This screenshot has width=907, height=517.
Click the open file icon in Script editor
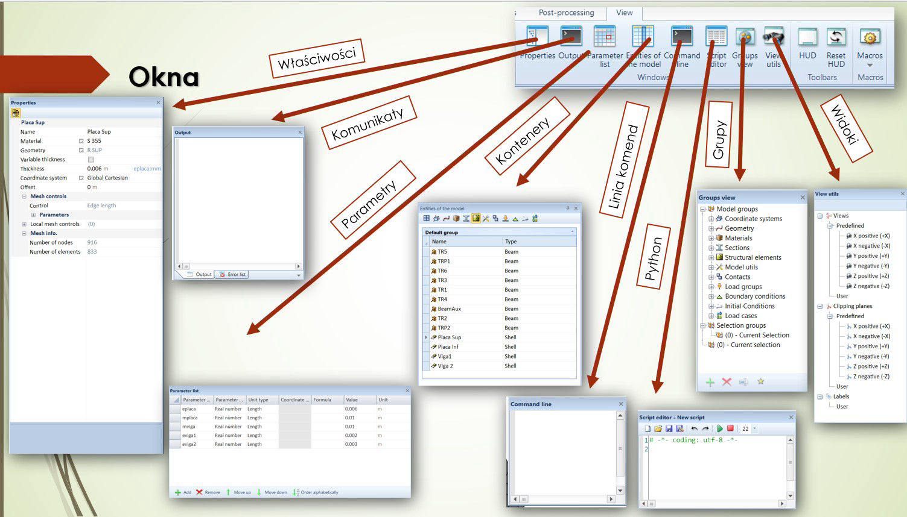(658, 428)
